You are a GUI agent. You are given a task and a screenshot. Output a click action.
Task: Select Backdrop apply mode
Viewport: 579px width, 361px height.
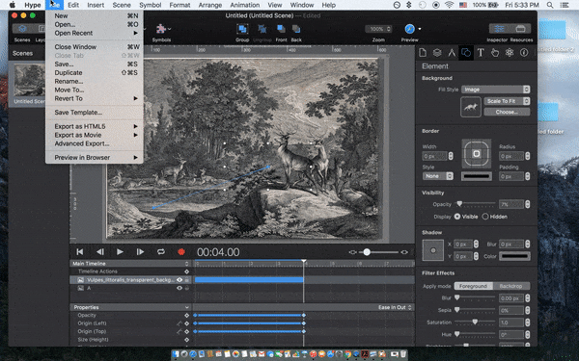pyautogui.click(x=511, y=286)
